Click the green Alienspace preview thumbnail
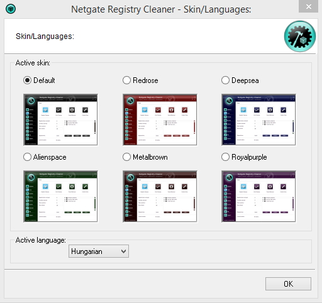Image resolution: width=322 pixels, height=303 pixels. pos(60,196)
